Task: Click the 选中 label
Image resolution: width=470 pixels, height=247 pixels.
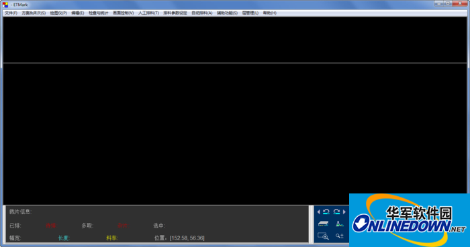Action: (x=159, y=226)
